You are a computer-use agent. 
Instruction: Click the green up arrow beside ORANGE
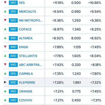5,91
